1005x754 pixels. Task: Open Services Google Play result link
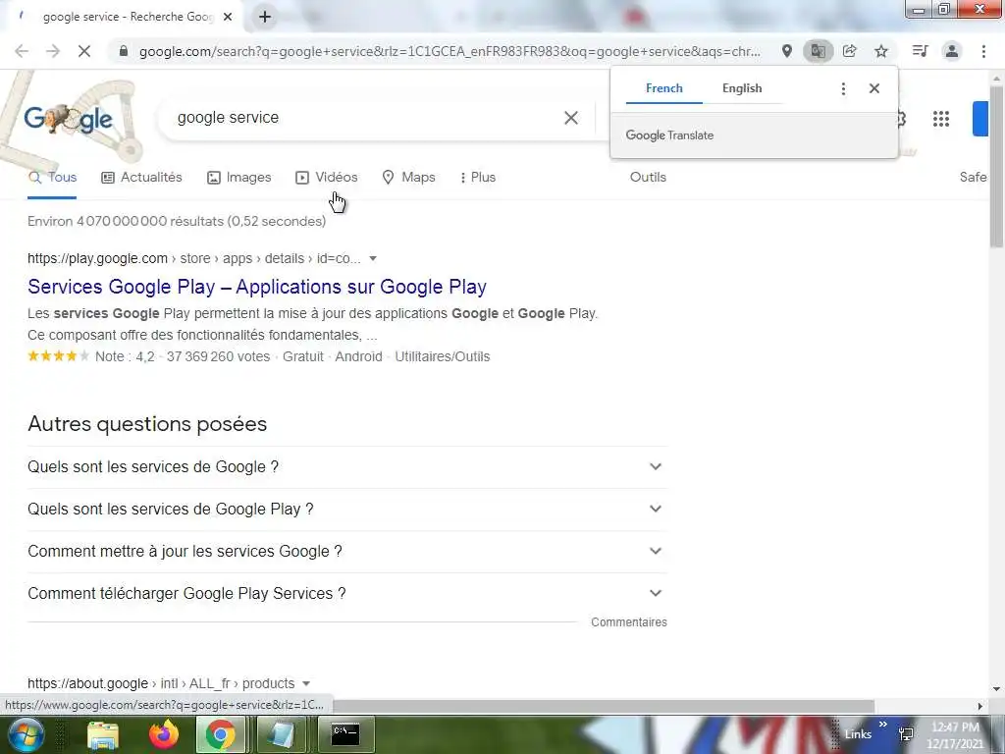(x=257, y=287)
